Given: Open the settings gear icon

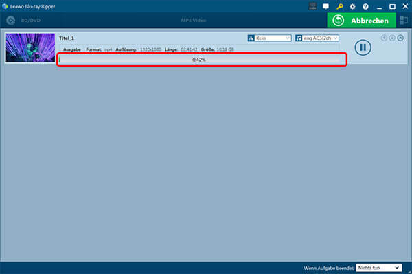Looking at the screenshot, I should coord(352,6).
